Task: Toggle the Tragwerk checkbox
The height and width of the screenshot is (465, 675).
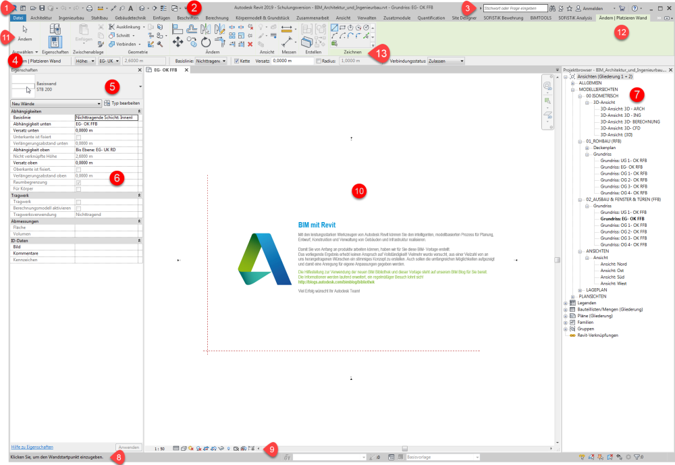Action: tap(78, 202)
